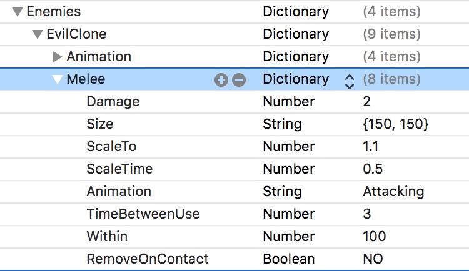Collapse the Enemies dictionary
Screen dimensions: 469x271
pos(18,12)
